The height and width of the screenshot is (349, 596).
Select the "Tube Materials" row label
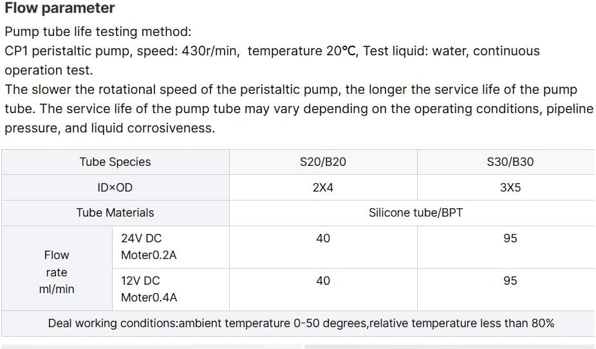[x=115, y=213]
